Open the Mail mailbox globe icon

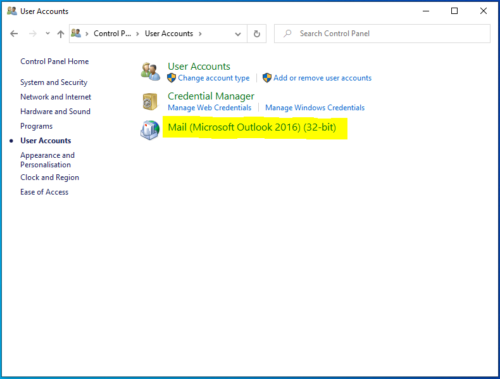coord(150,130)
